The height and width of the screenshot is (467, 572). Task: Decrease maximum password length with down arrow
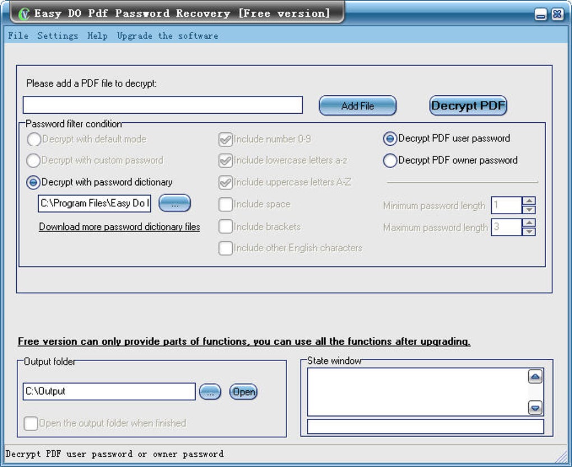pos(529,232)
